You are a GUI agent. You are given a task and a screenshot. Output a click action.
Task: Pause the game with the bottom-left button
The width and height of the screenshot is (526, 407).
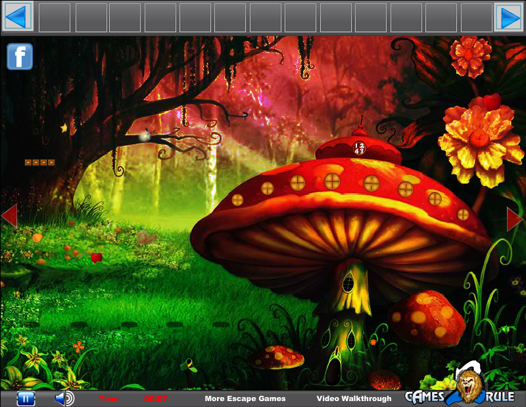(24, 398)
